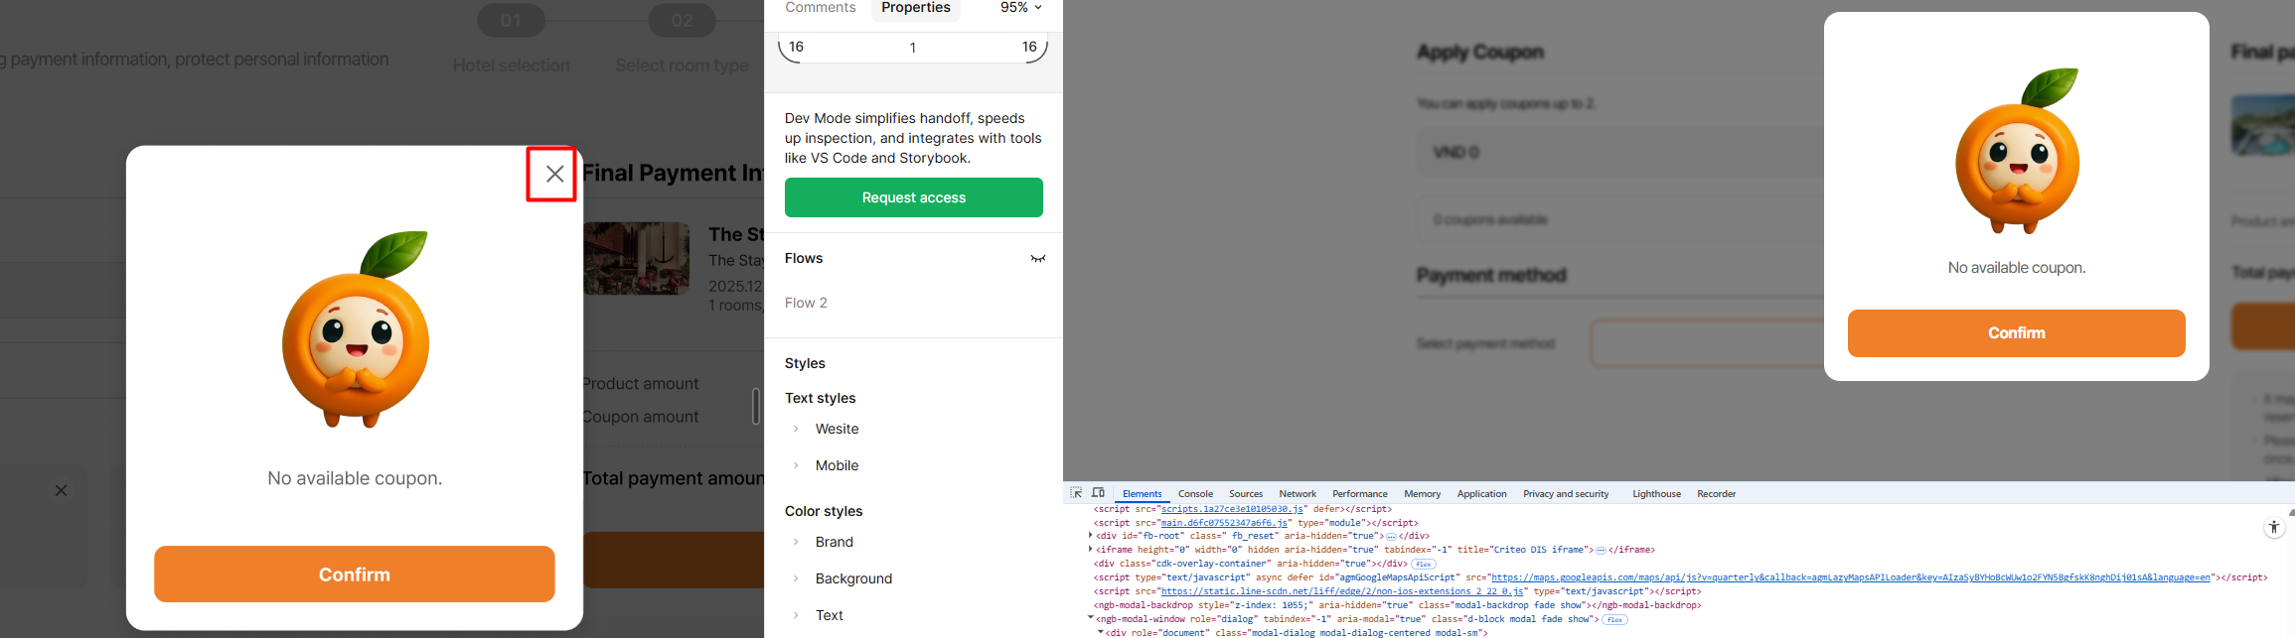Open the Recorder tab in DevTools

pos(1716,494)
